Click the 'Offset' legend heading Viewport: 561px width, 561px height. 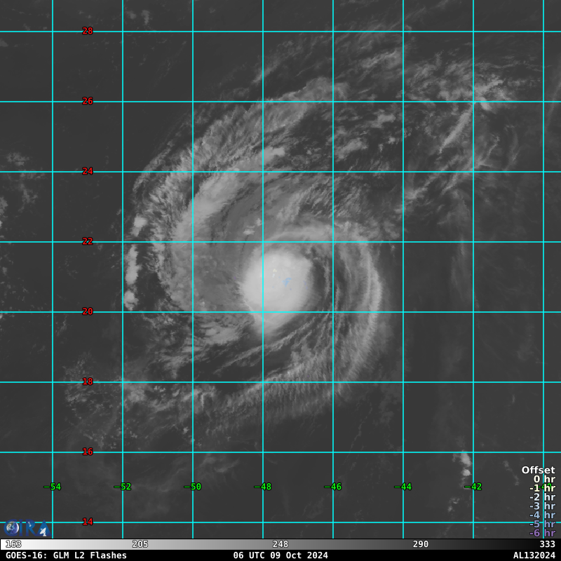(x=538, y=471)
